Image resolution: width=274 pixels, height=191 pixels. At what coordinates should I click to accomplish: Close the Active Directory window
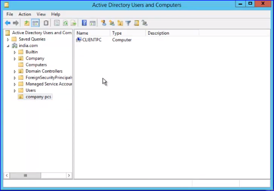pos(263,4)
